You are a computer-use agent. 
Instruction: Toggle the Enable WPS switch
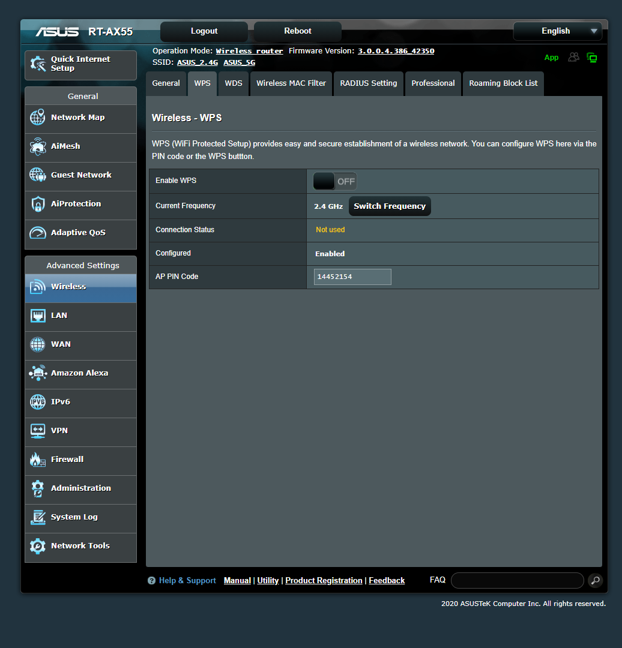[x=334, y=181]
